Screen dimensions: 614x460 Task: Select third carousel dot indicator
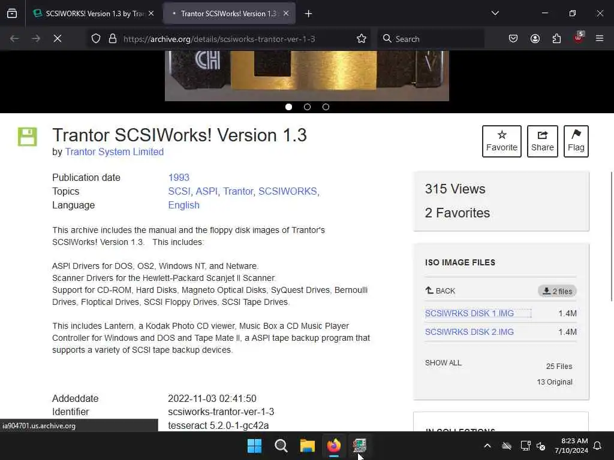[326, 107]
